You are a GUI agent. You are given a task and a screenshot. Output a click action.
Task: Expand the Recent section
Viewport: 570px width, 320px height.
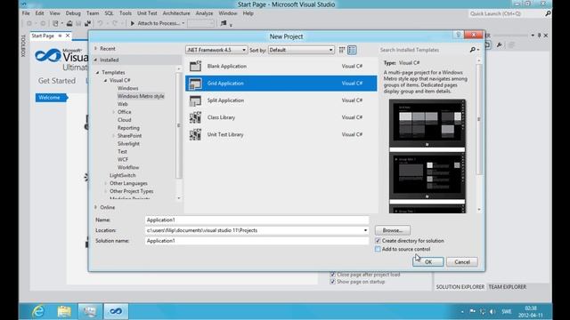point(95,48)
